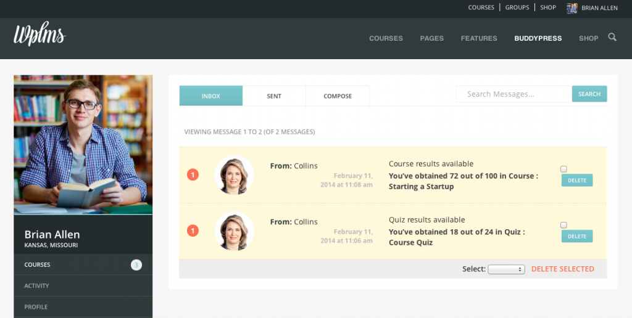Click the Courses count badge in sidebar
The width and height of the screenshot is (632, 318).
(136, 265)
